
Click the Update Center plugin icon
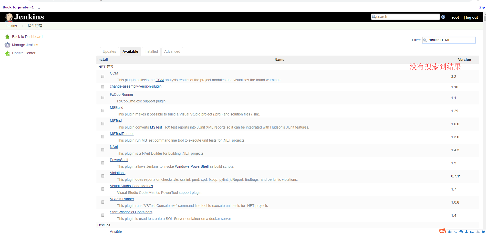(7, 53)
